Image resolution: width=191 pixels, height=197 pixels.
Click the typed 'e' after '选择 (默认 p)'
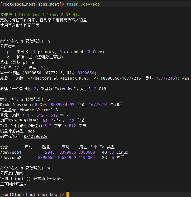point(33,62)
